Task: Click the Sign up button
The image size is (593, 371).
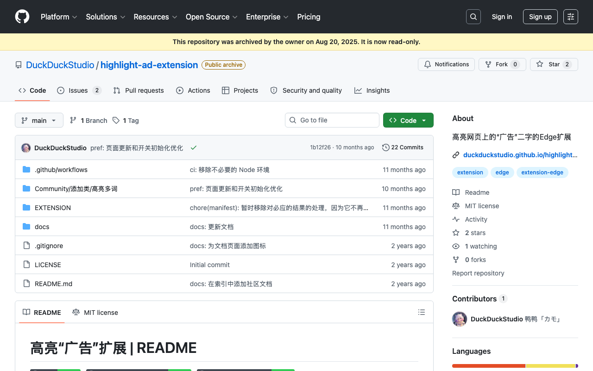Action: tap(540, 17)
